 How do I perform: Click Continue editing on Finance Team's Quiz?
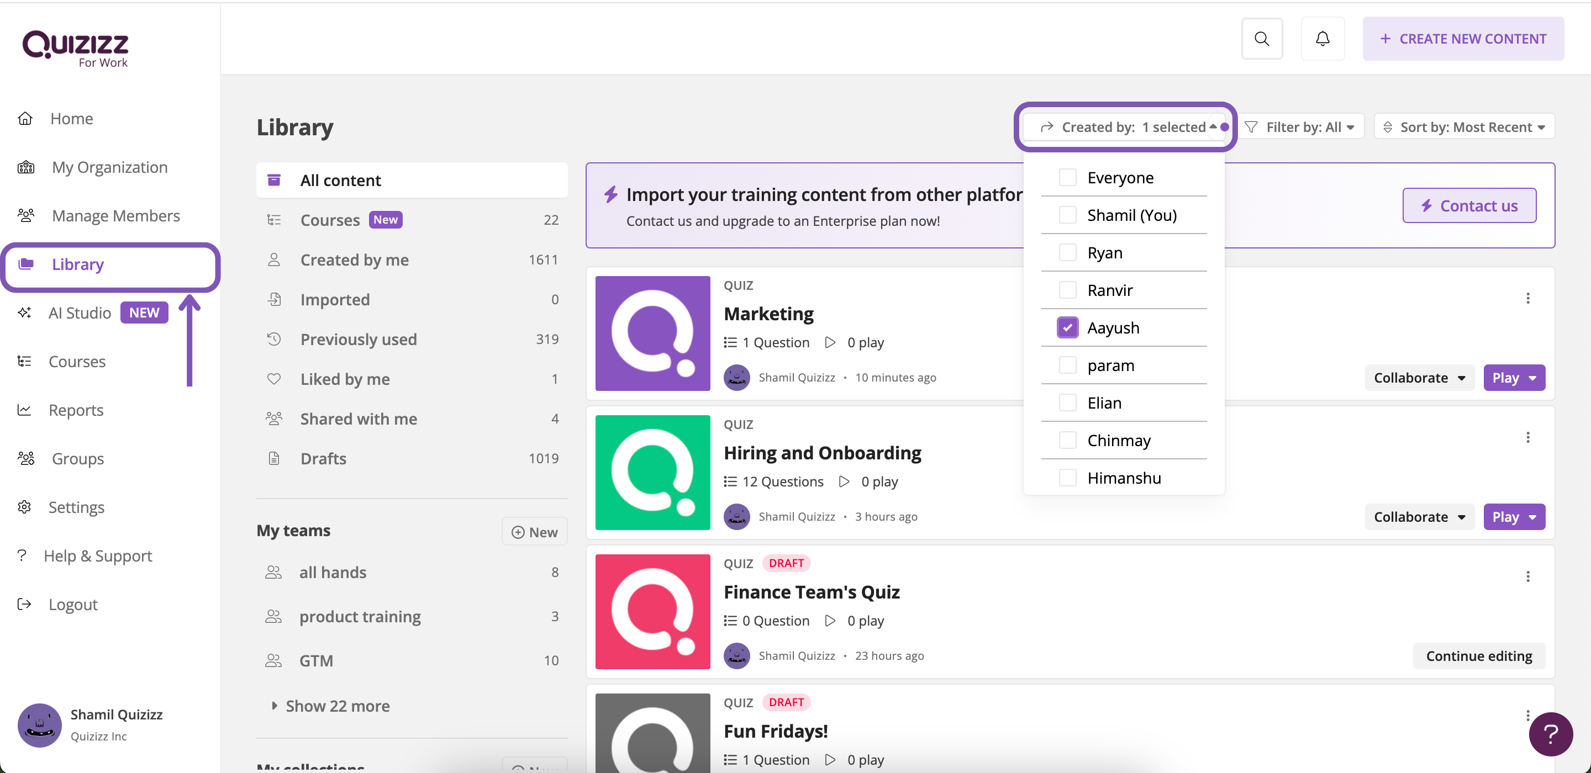click(1479, 656)
